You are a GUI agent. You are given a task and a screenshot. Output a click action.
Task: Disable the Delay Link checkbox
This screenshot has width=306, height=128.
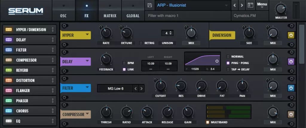pos(124,69)
